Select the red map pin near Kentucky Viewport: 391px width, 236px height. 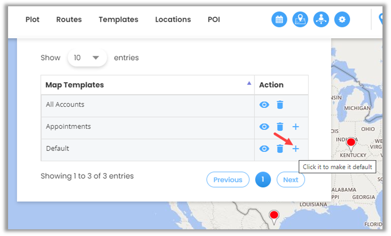click(352, 143)
